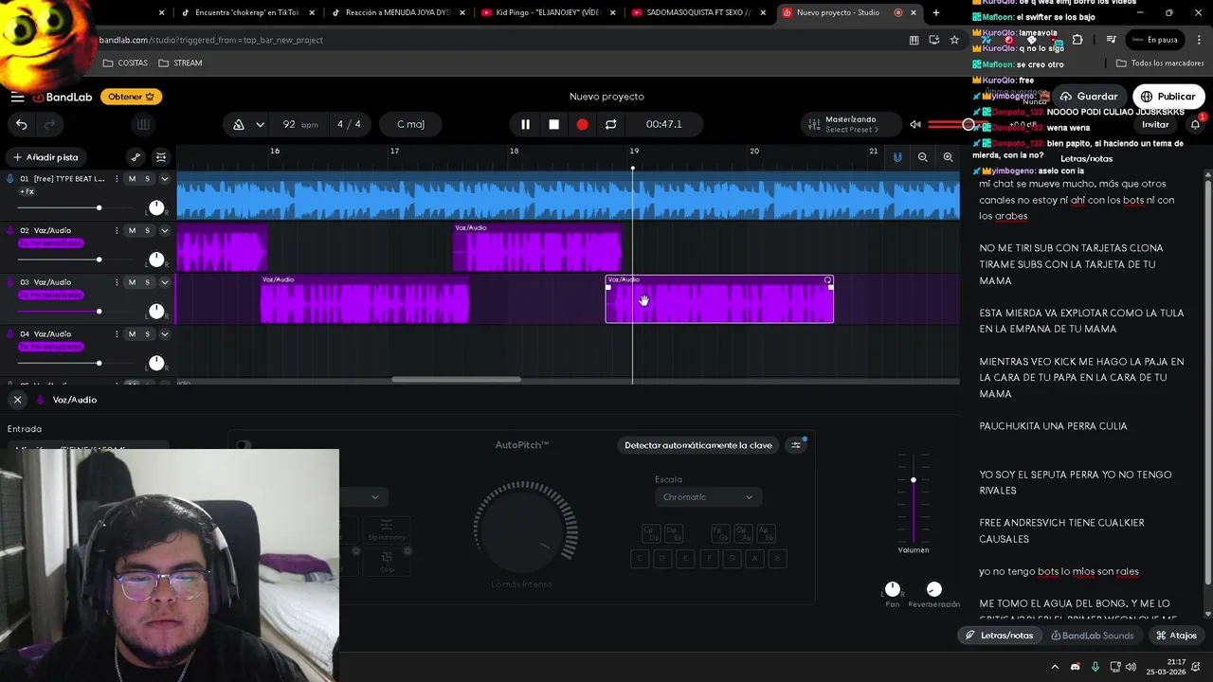Expand track 02 chevron
The image size is (1213, 682).
(164, 230)
